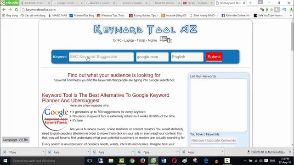The height and width of the screenshot is (165, 294).
Task: Open Opera browser from the taskbar
Action: 174,161
